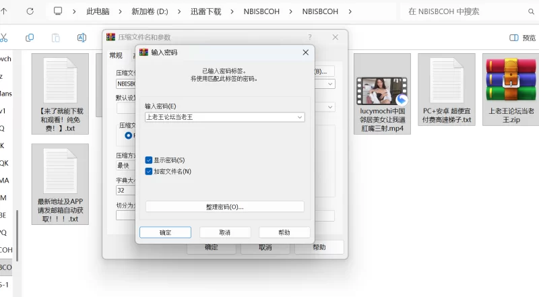Screen dimensions: 539x297
Task: Expand the 输入密码(E) dropdown arrow
Action: [300, 117]
